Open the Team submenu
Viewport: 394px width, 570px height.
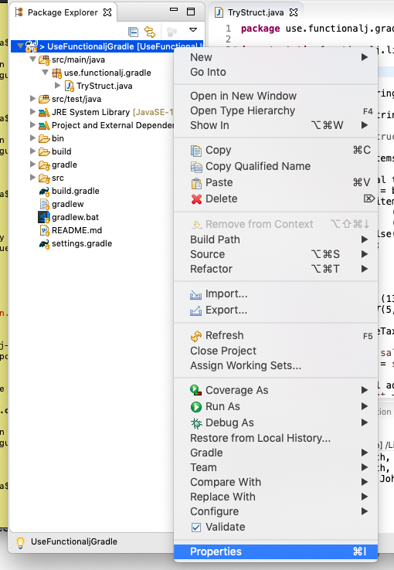click(276, 467)
